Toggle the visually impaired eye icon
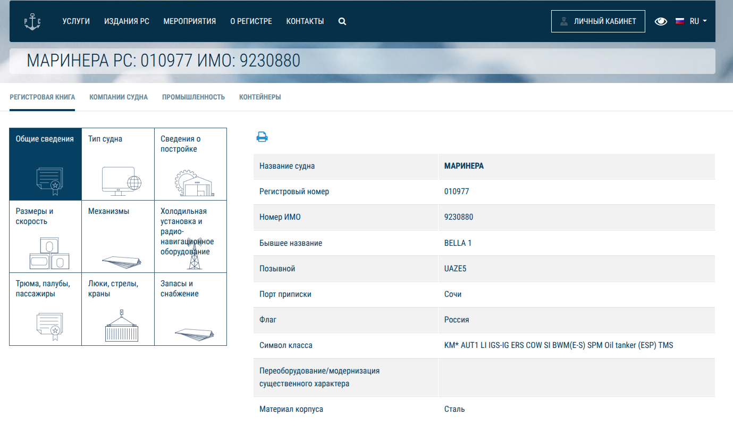 pos(661,22)
